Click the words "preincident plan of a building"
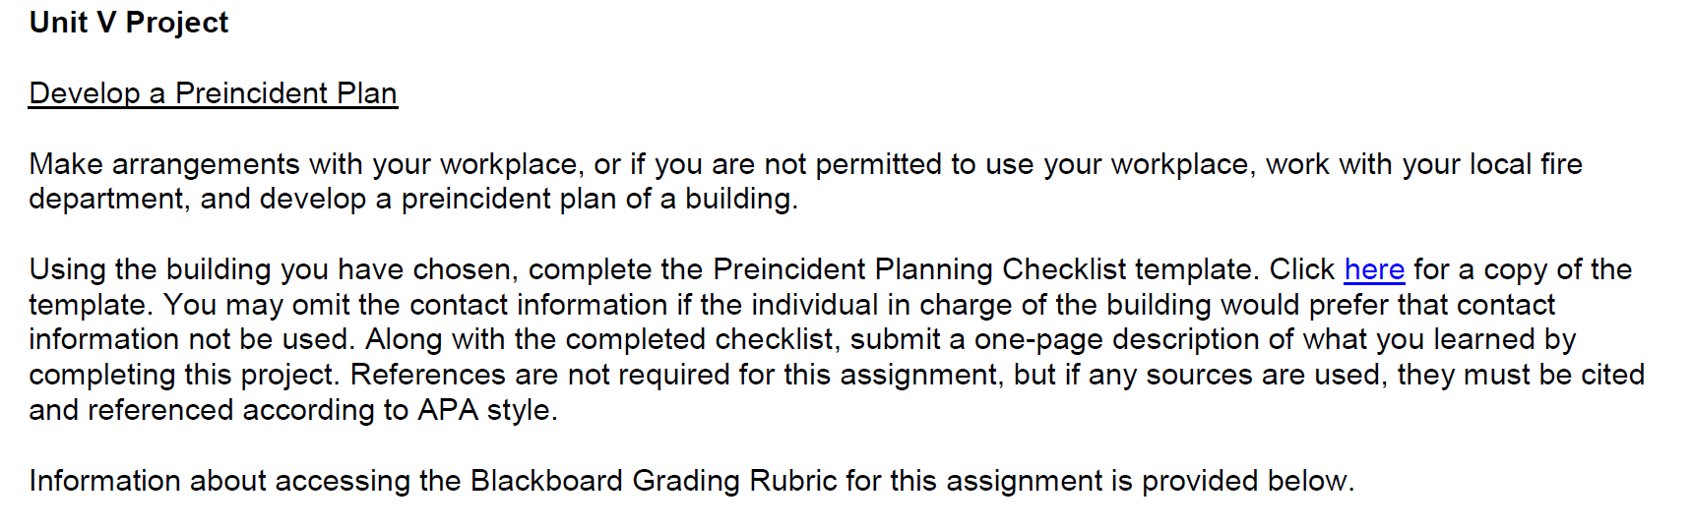 598,199
